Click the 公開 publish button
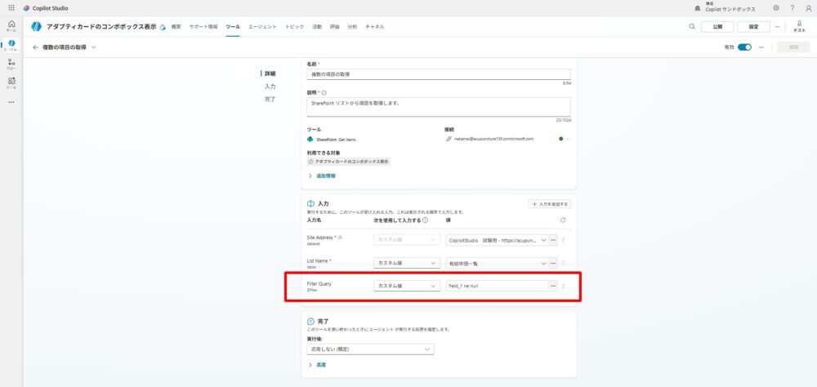This screenshot has height=387, width=817. pos(717,26)
